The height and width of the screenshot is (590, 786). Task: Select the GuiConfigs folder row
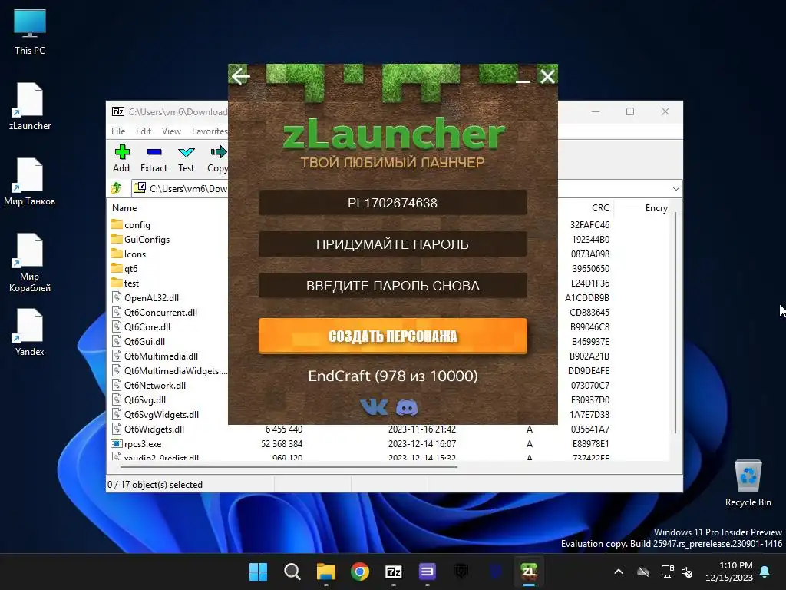tap(147, 240)
